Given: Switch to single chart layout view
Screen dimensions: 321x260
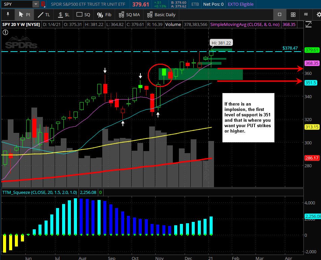Looking at the screenshot, I should tap(279, 14).
